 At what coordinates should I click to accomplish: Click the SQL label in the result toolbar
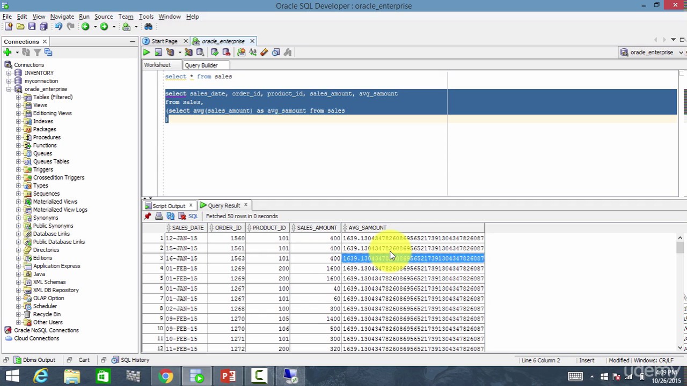[193, 216]
